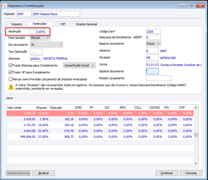Click the IRPJ column header
Viewport: 208px width, 180px height.
126,107
